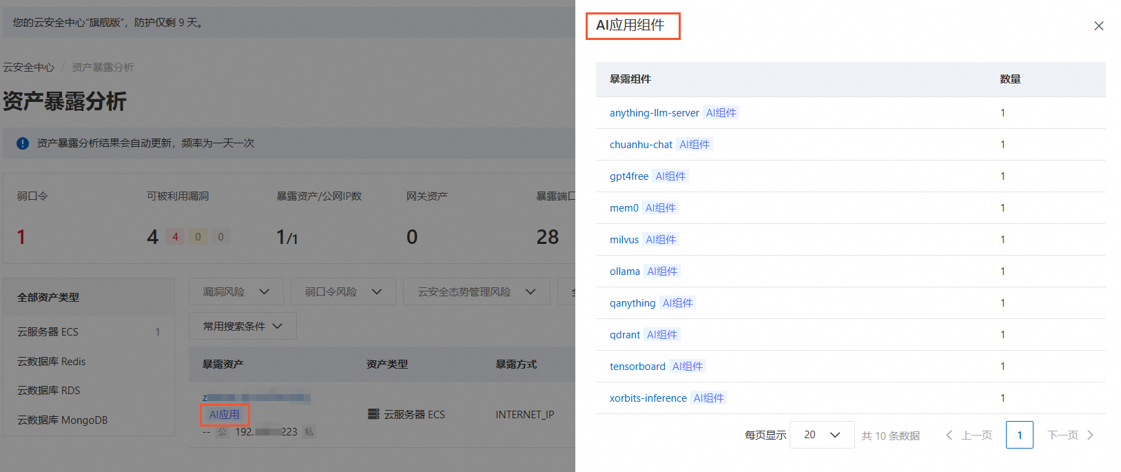The image size is (1121, 472).
Task: Open the qdrant component link
Action: (625, 335)
